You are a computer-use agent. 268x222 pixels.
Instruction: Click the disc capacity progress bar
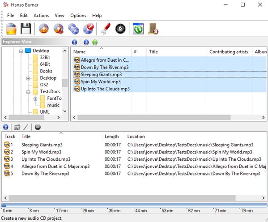click(x=134, y=205)
